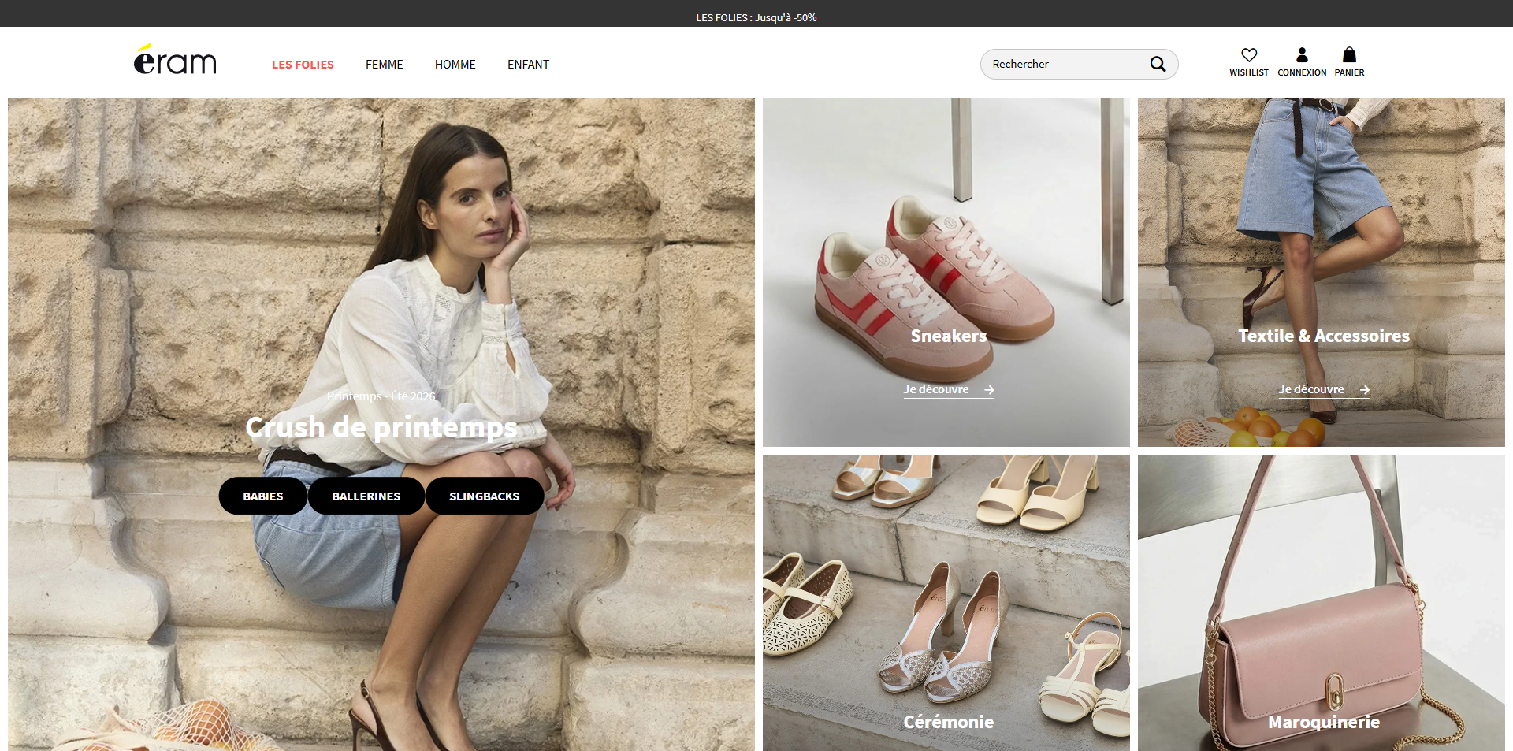
Task: Click the Printemps - Été 2026 text
Action: [381, 396]
